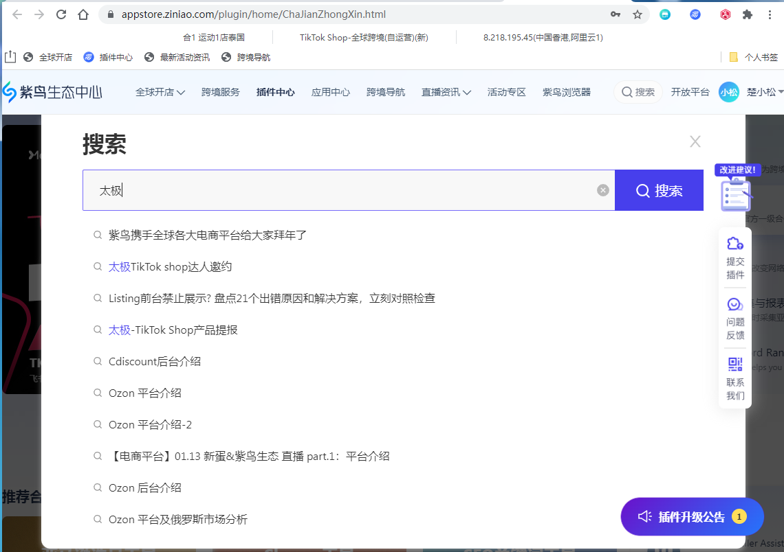The width and height of the screenshot is (784, 552).
Task: Click into the search text field
Action: click(344, 190)
